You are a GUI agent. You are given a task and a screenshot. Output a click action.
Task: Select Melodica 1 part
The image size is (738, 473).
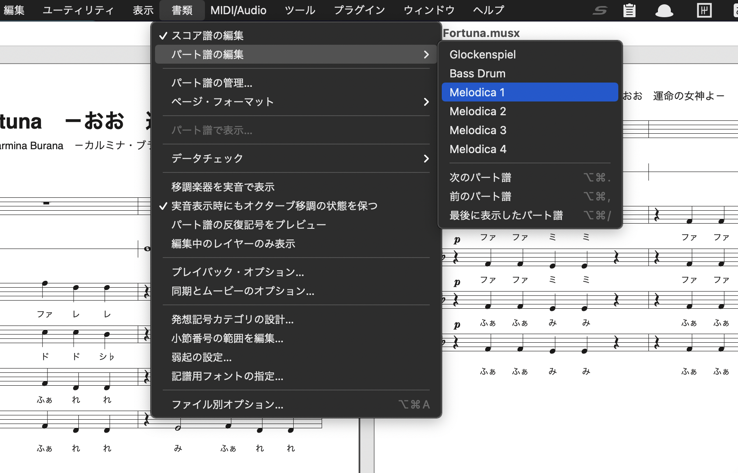530,92
